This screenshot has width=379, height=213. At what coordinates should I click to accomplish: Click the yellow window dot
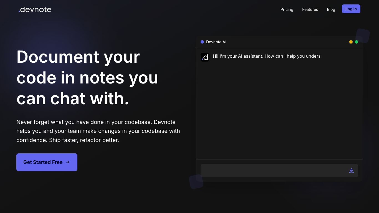tap(351, 42)
